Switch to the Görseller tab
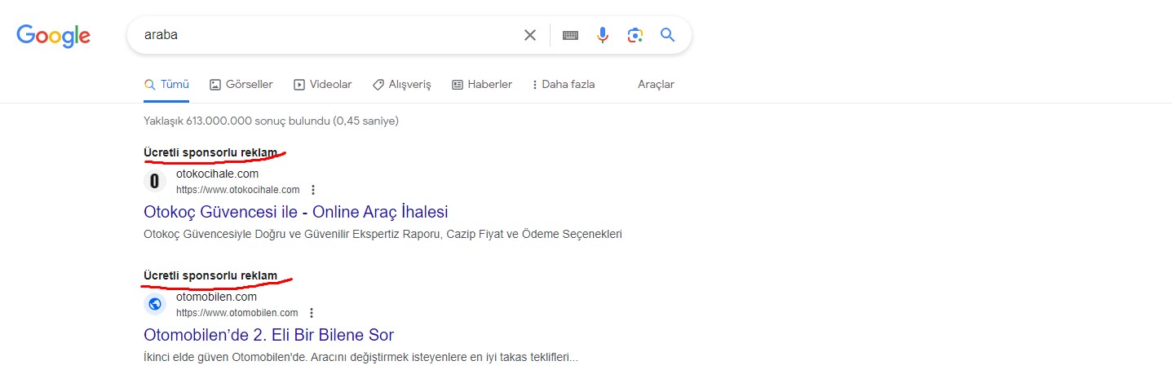 pos(241,84)
